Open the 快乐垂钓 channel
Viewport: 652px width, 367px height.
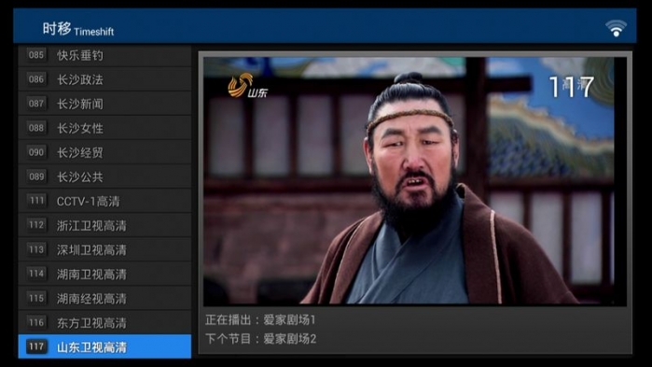[104, 55]
